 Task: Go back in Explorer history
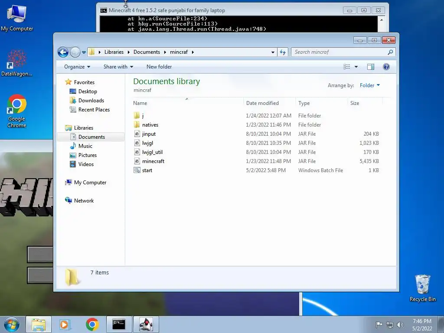63,52
